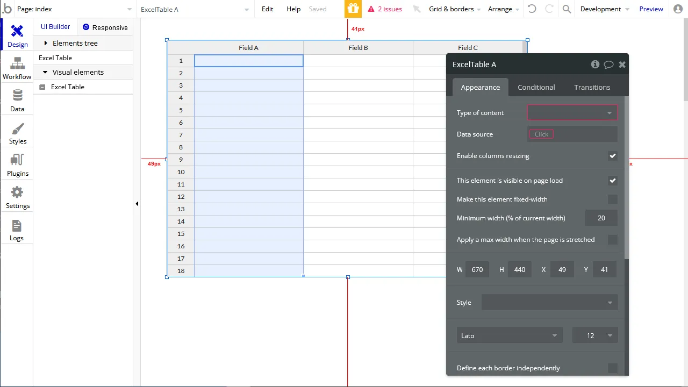Enable Make this element fixed-width

coord(613,199)
